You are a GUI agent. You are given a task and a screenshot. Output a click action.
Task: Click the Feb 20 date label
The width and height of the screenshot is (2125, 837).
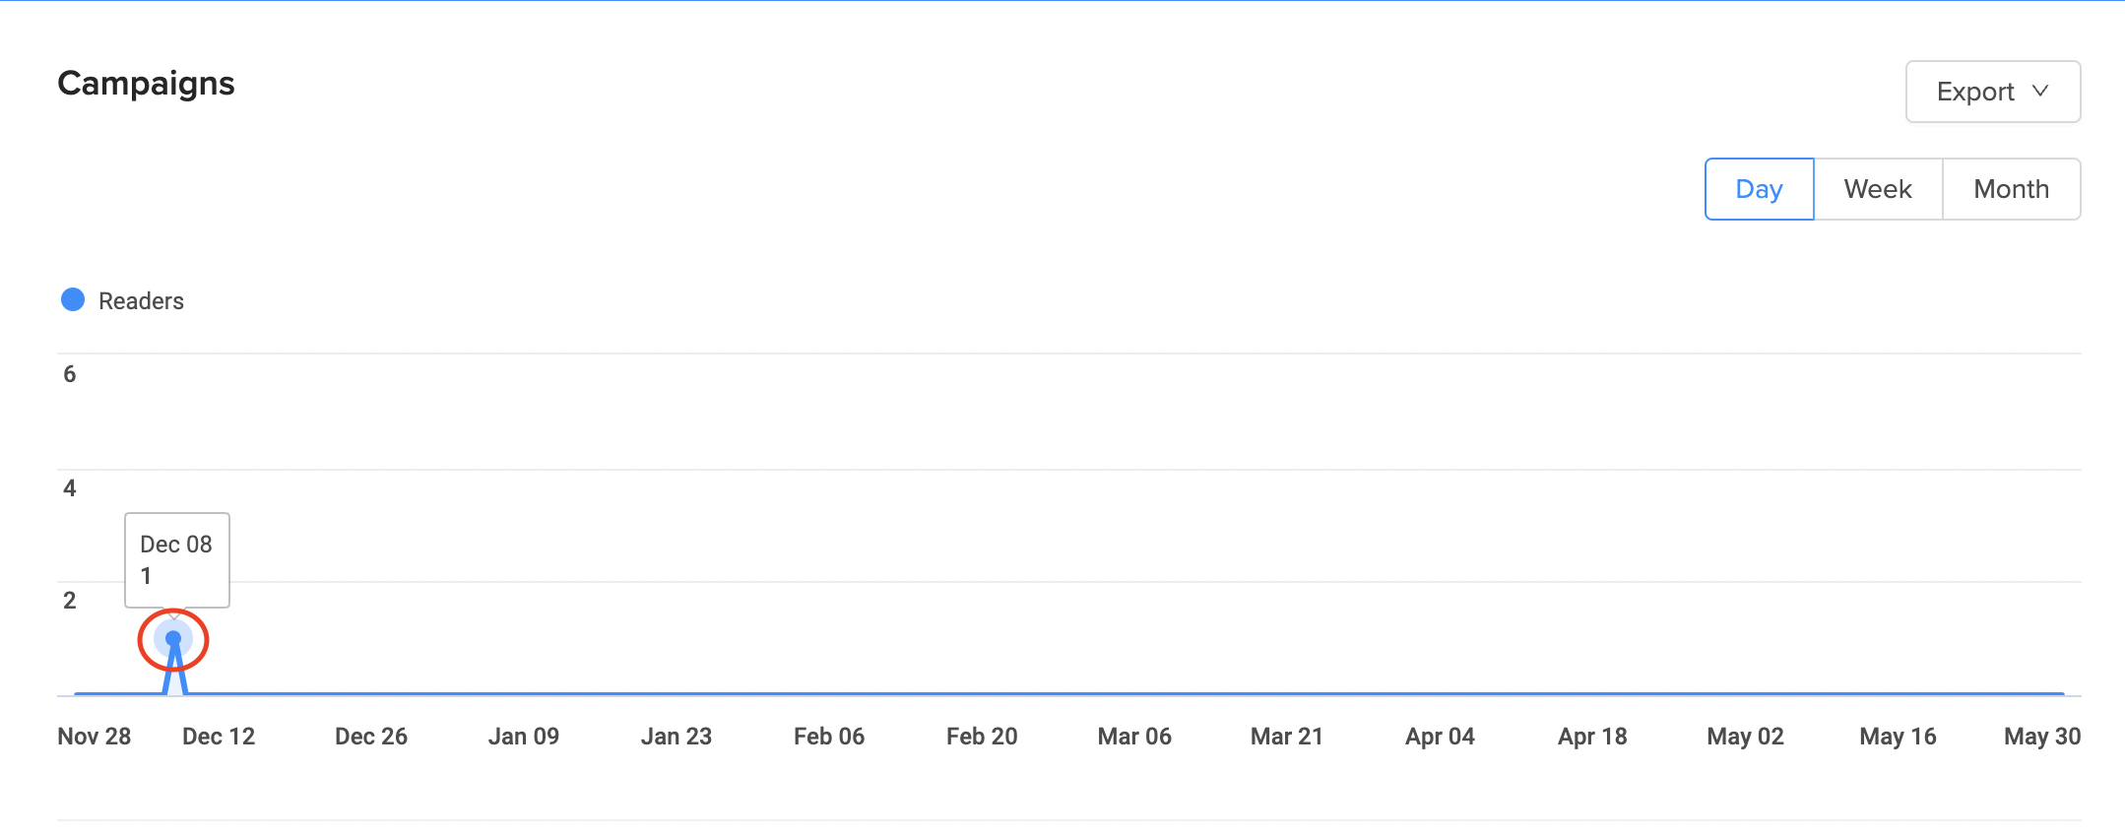pyautogui.click(x=982, y=737)
